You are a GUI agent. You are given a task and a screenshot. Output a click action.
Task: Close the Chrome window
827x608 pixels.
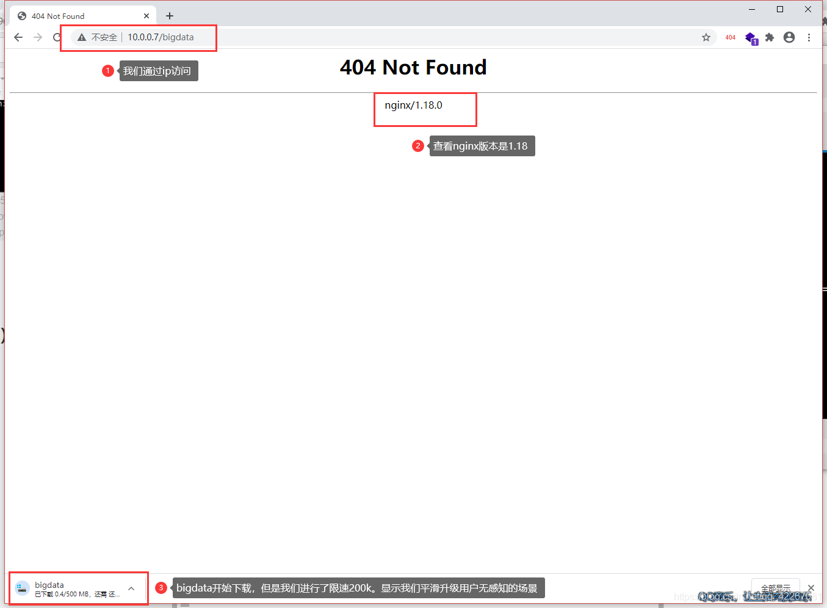pyautogui.click(x=808, y=9)
